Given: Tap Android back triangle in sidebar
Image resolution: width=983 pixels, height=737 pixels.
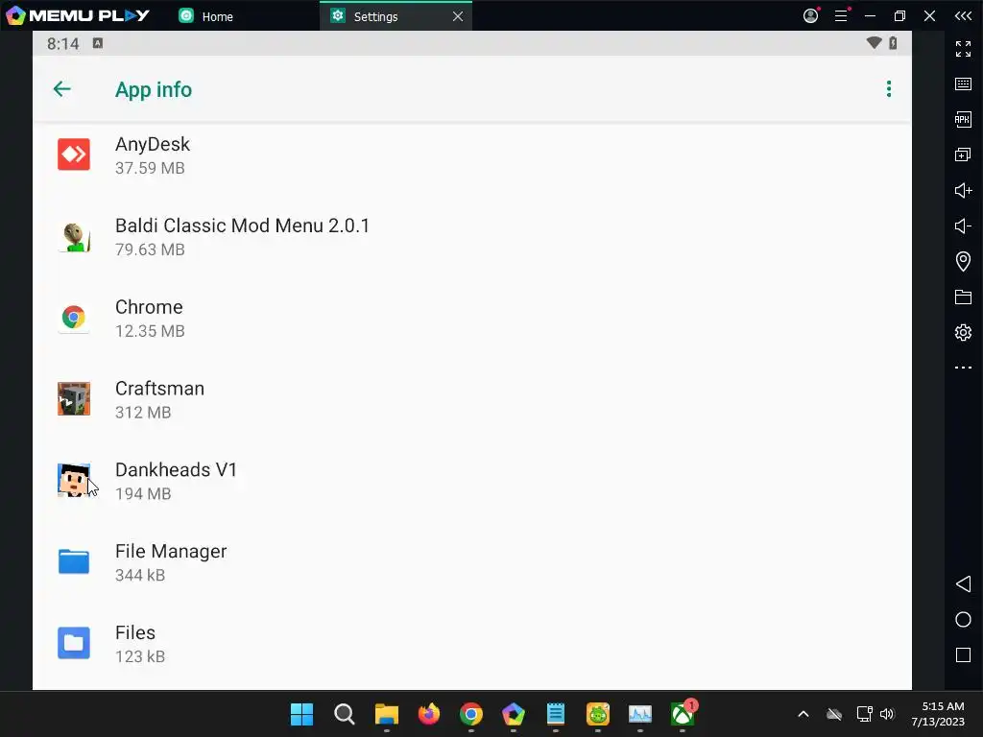Looking at the screenshot, I should coord(963,584).
